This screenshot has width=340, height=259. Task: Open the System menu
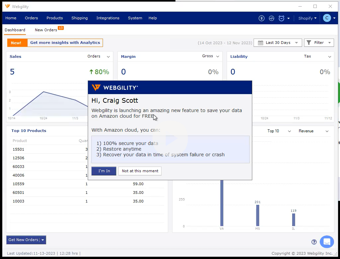[135, 18]
